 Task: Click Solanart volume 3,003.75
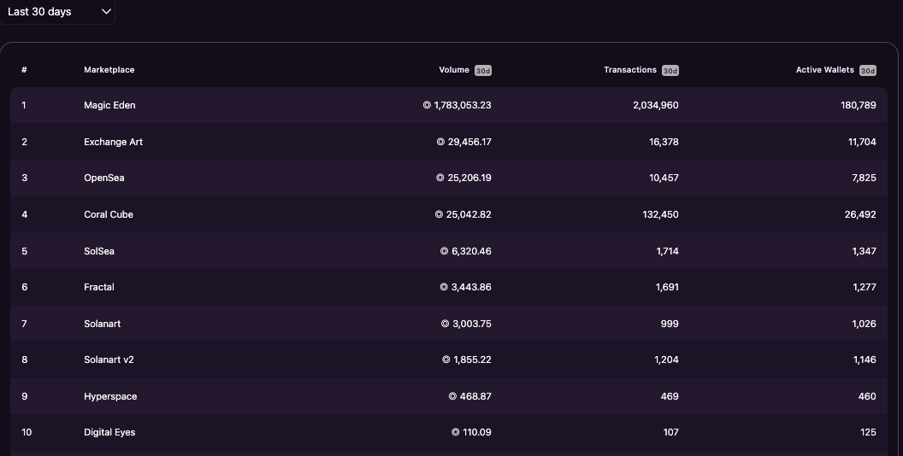click(x=472, y=324)
